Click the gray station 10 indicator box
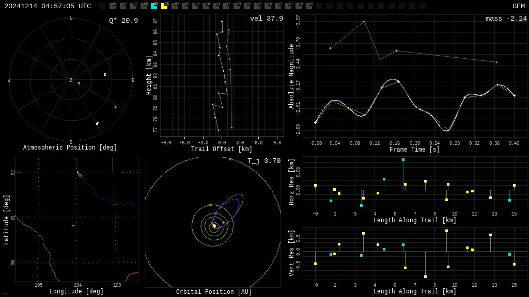This screenshot has width=529, height=297. [206, 6]
